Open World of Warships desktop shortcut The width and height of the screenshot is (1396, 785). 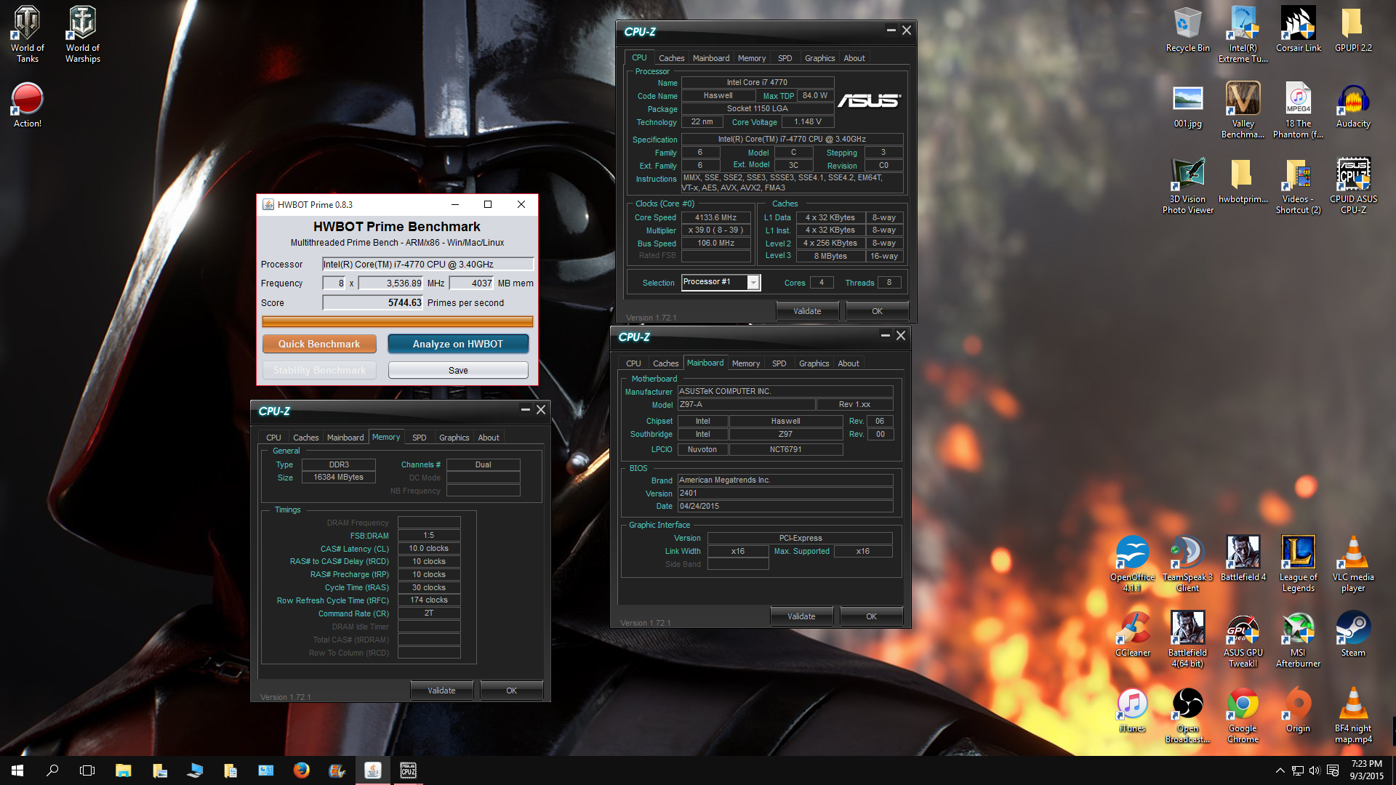pyautogui.click(x=82, y=33)
